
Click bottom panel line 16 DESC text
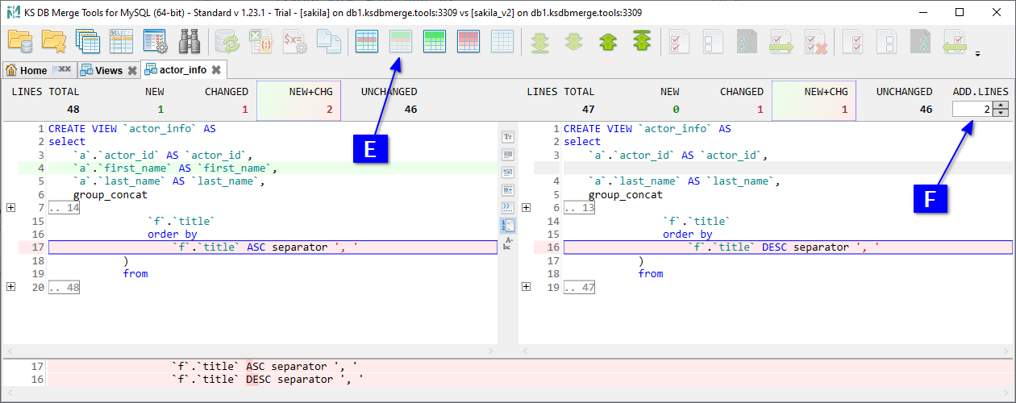click(267, 379)
